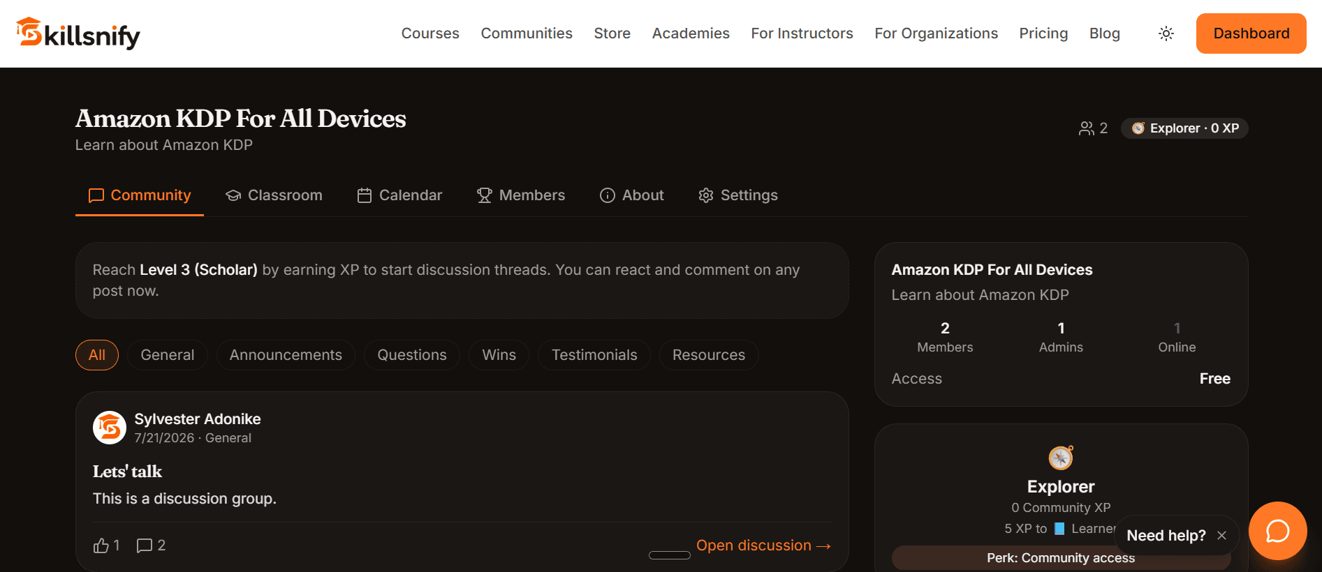Click the Dashboard button
This screenshot has width=1322, height=572.
[1251, 33]
